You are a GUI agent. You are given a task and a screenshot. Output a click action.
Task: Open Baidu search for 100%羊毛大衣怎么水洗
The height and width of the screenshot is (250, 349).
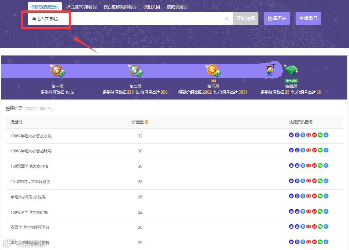(x=291, y=135)
